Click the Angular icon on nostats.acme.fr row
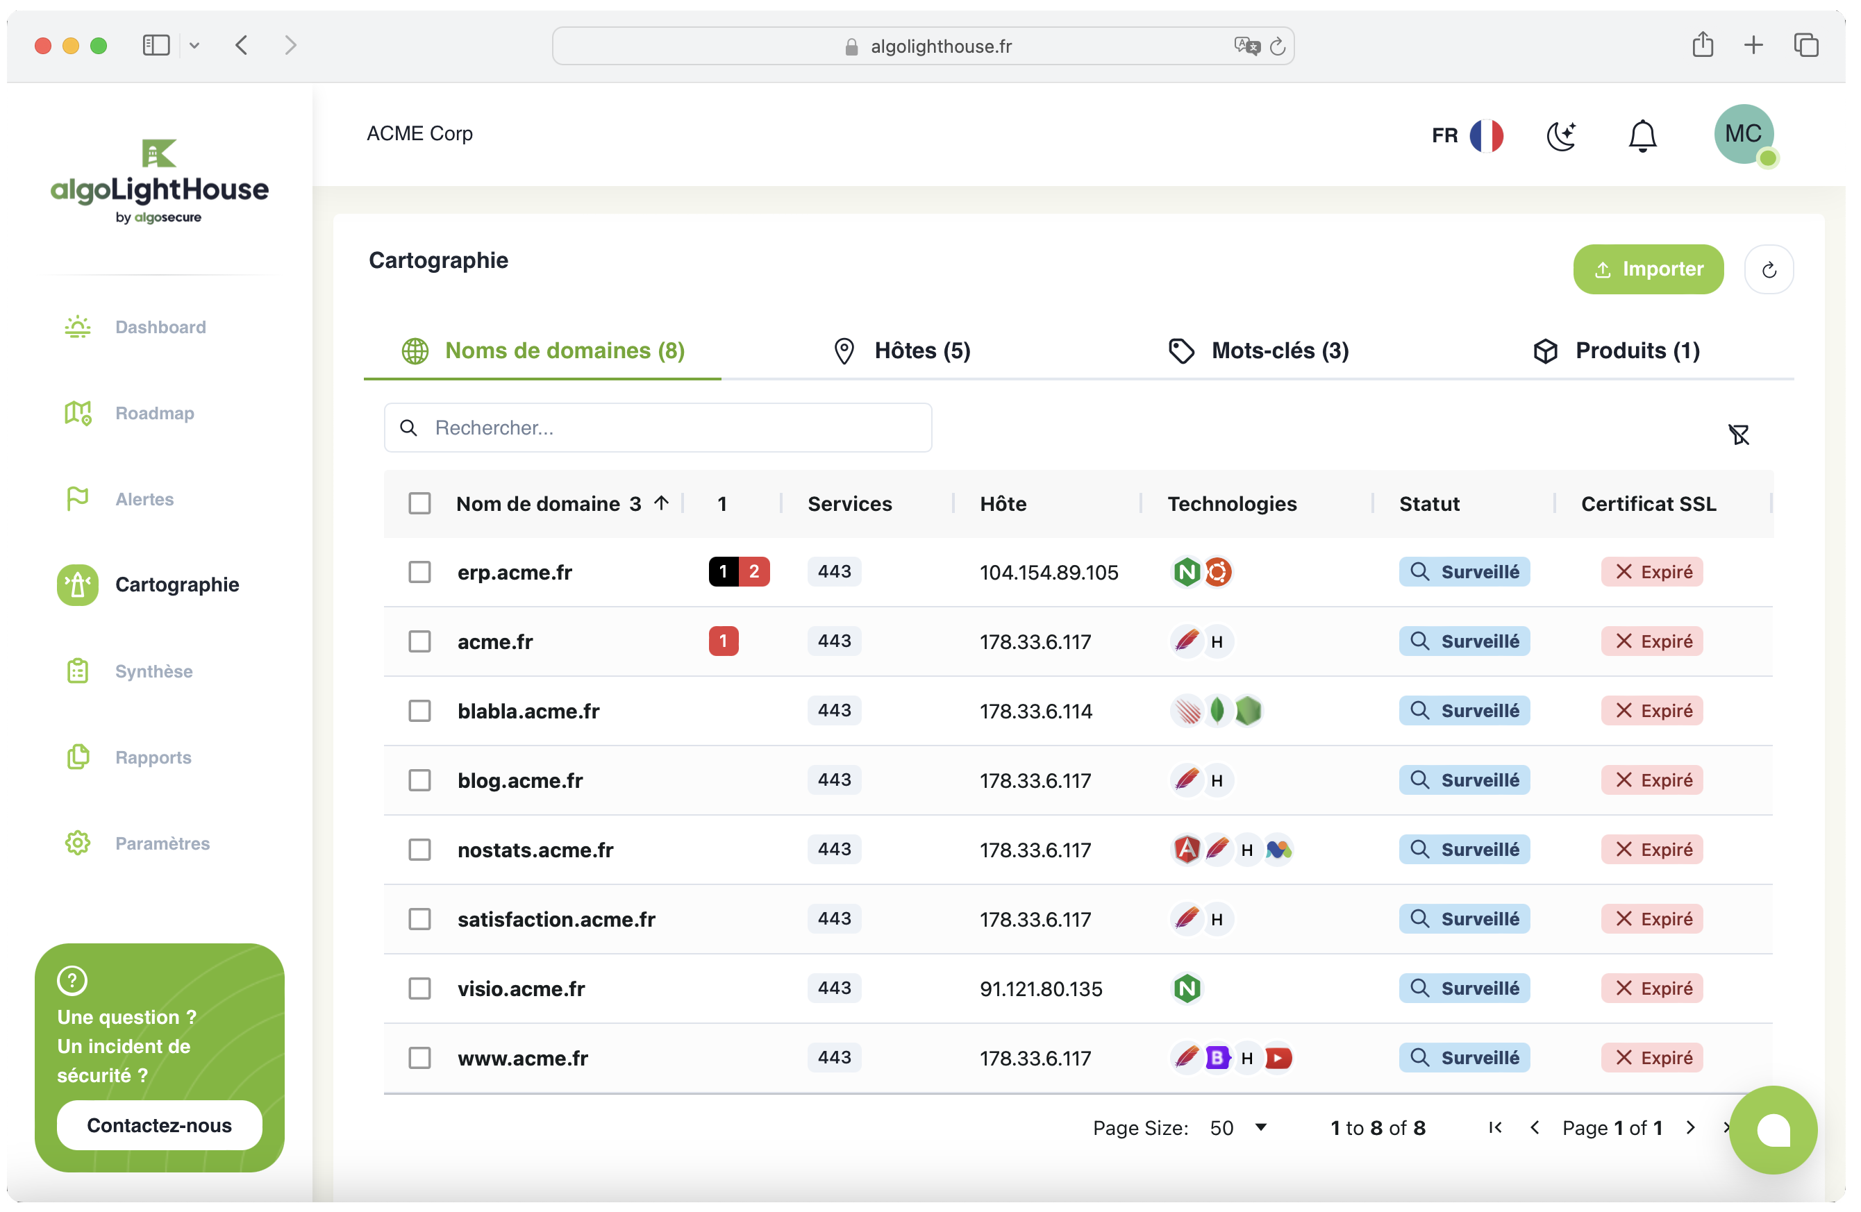 [x=1186, y=850]
